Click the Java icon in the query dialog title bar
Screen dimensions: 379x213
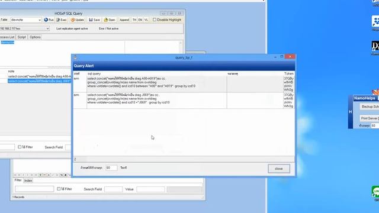(x=75, y=57)
